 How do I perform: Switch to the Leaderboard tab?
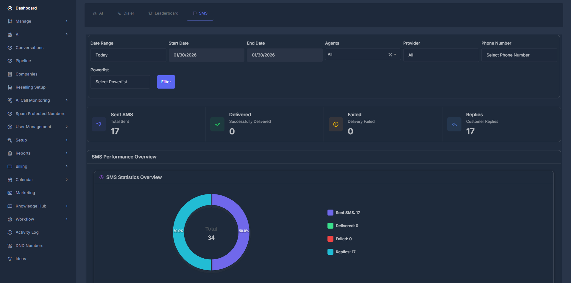click(x=163, y=13)
